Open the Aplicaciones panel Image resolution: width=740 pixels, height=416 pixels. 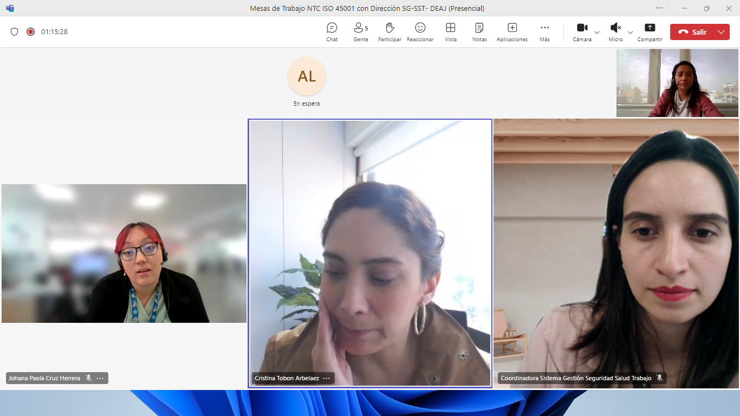coord(512,32)
